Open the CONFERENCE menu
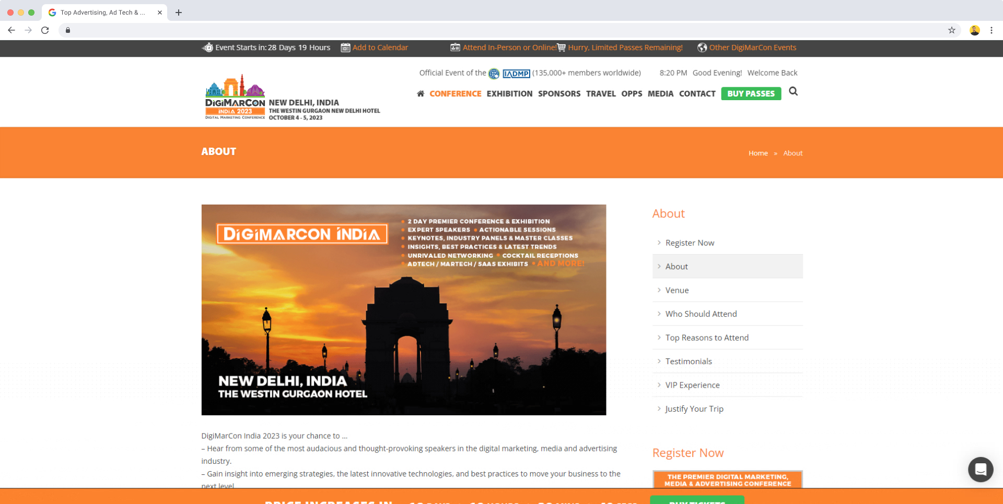 pyautogui.click(x=456, y=94)
